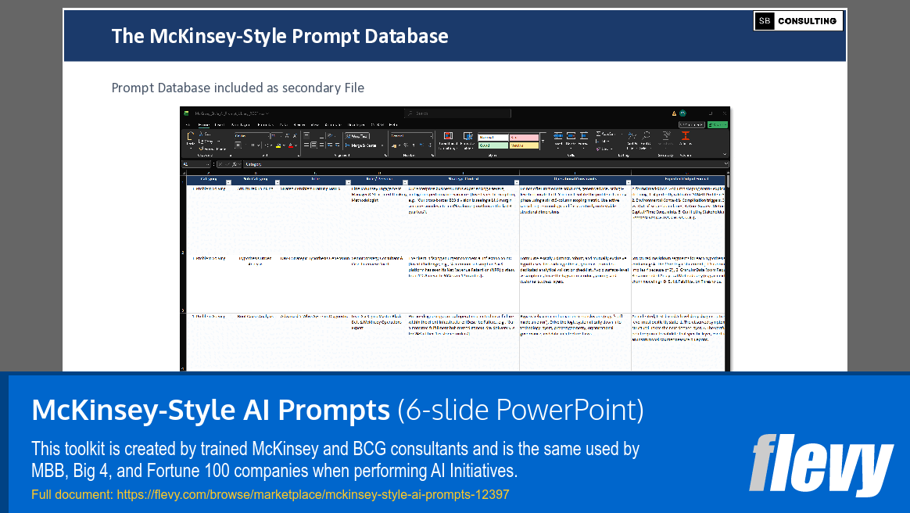Screen dimensions: 910x513
Task: Click the Cut scissors icon
Action: pyautogui.click(x=201, y=134)
